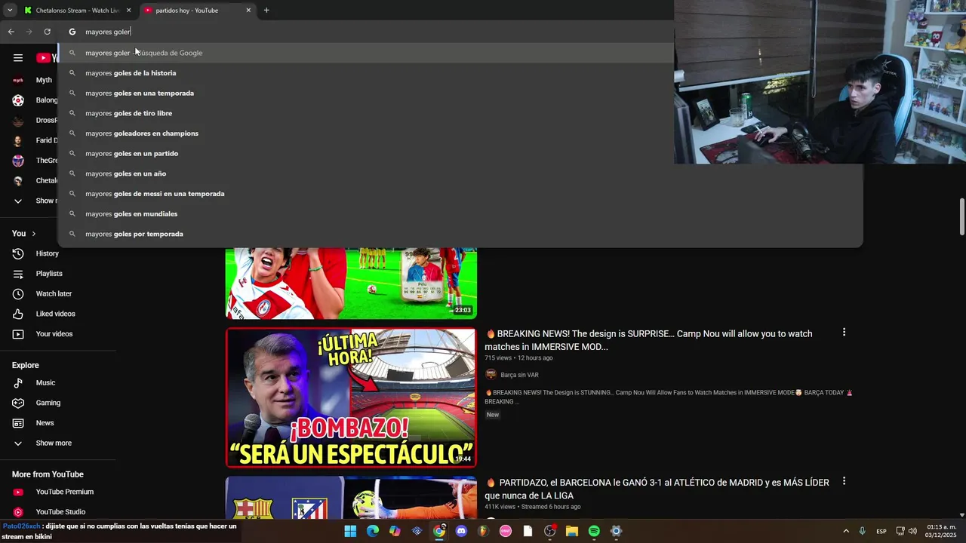
Task: Open the '¡BOMBAZO!' Camp Nou video thumbnail
Action: (351, 397)
